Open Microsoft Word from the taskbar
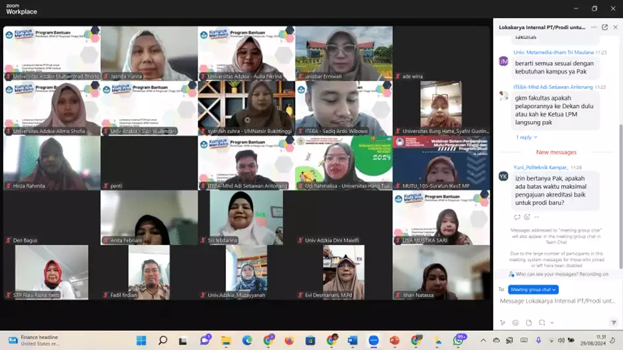Image resolution: width=623 pixels, height=350 pixels. [x=353, y=341]
